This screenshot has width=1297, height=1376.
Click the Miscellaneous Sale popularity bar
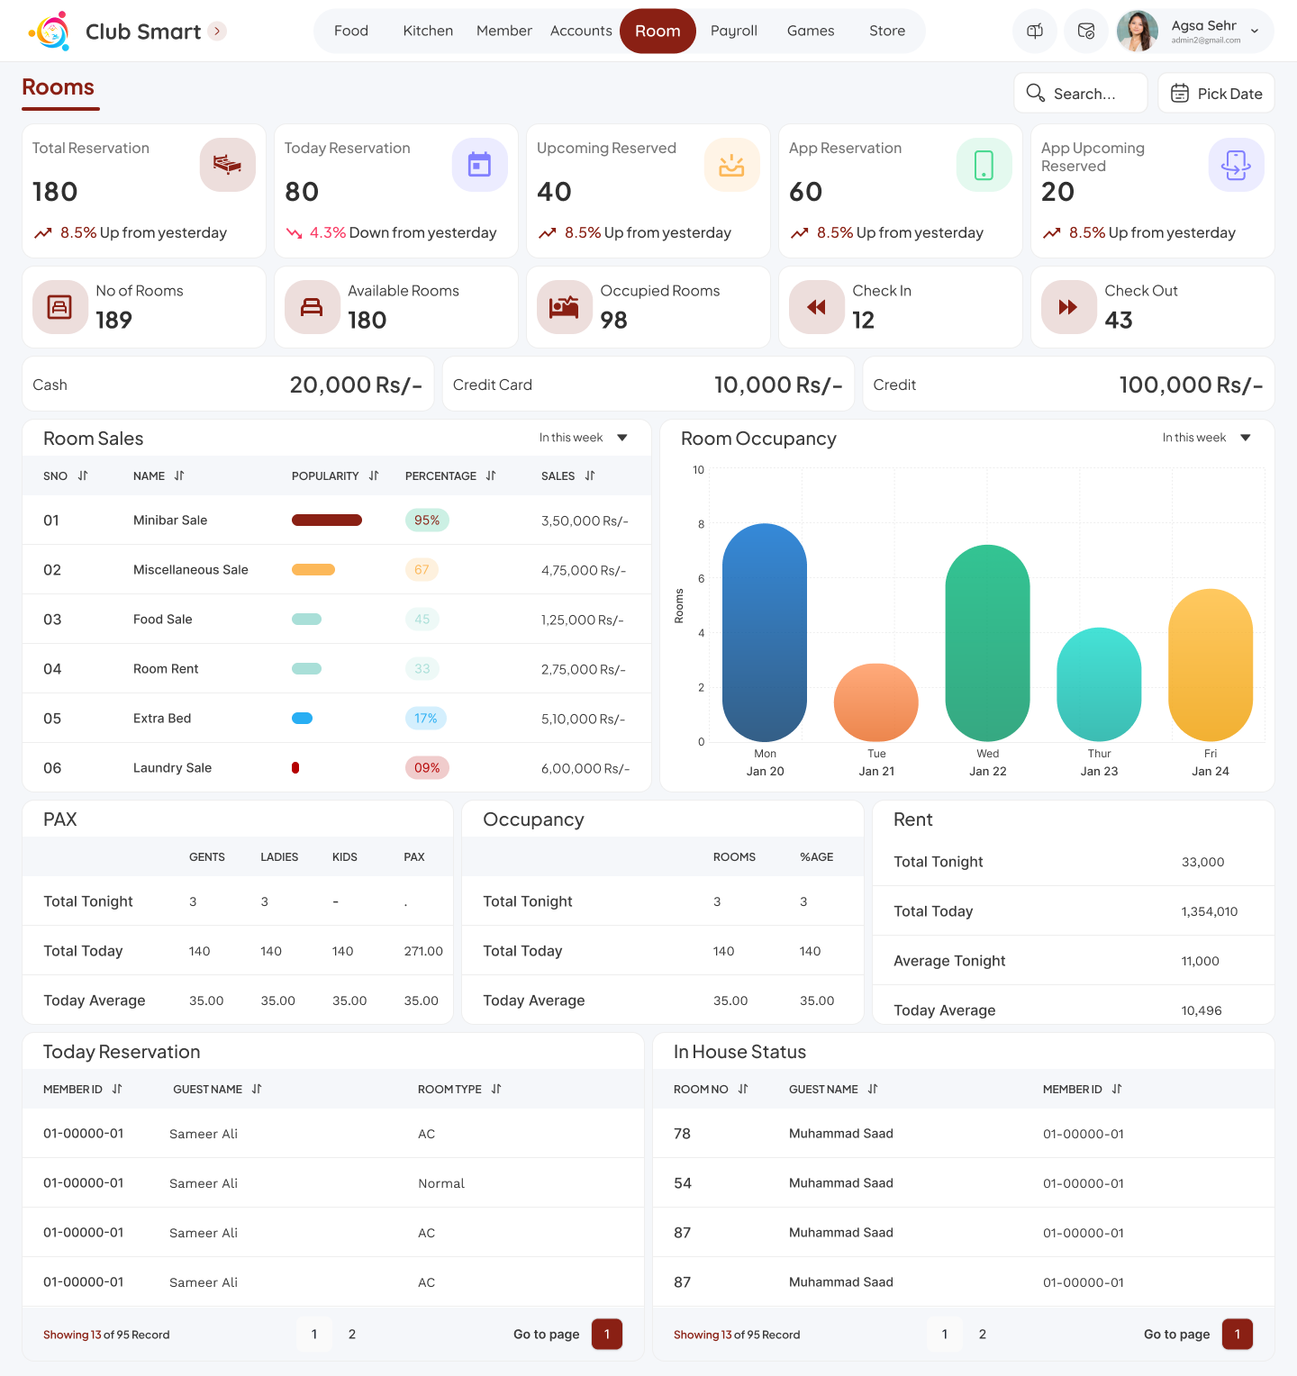(x=313, y=569)
